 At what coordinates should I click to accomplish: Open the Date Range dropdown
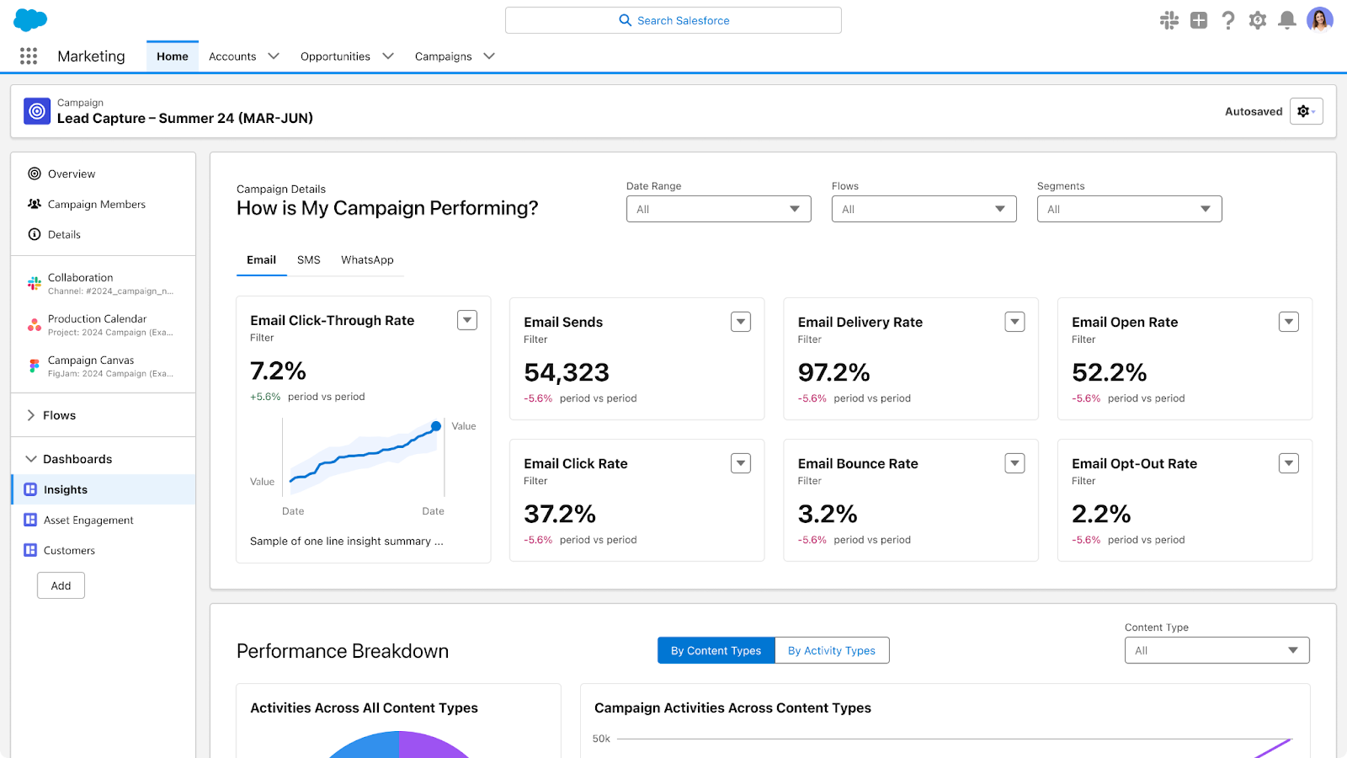tap(718, 208)
